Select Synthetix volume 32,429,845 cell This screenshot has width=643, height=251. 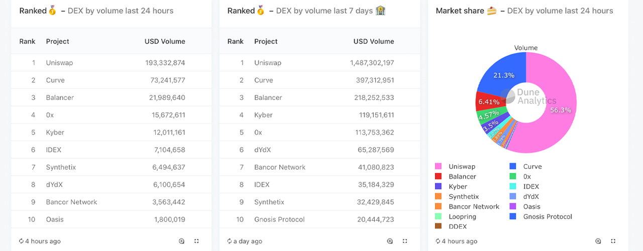(376, 202)
